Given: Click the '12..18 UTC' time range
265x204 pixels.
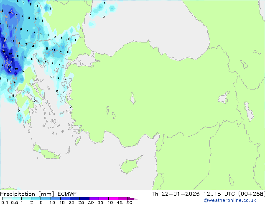Looking at the screenshot, I should [x=219, y=194].
